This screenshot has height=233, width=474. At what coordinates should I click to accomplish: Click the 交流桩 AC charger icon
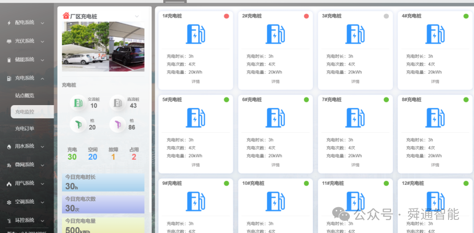coord(78,103)
